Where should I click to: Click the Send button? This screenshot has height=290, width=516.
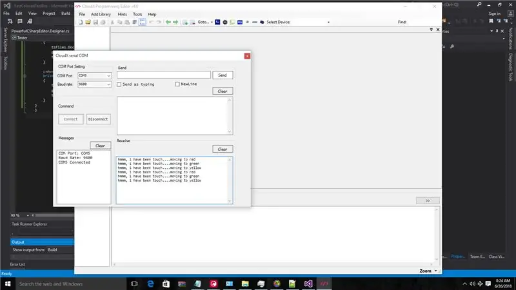click(223, 75)
